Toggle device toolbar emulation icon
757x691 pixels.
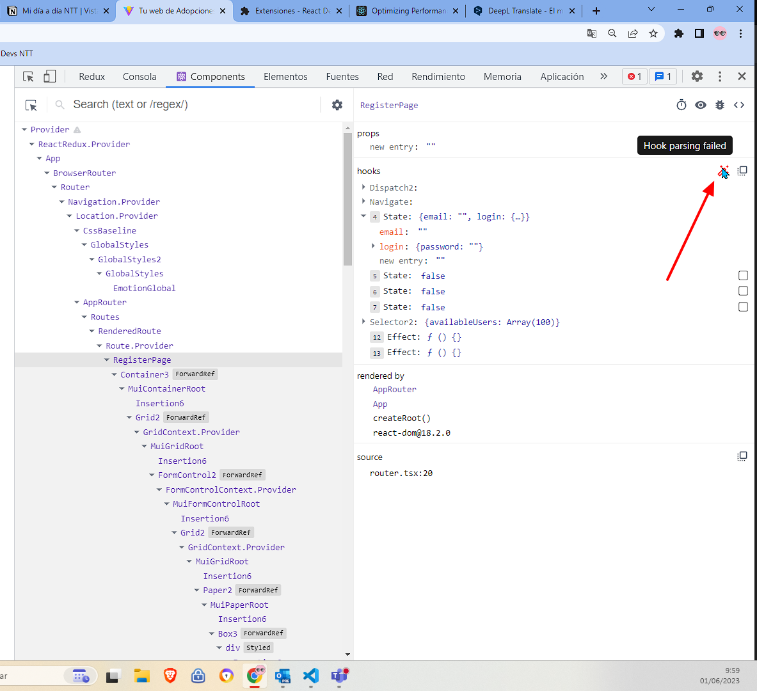50,76
